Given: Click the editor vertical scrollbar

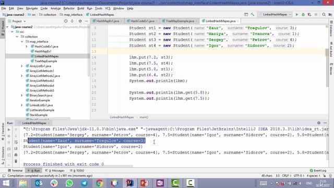Looking at the screenshot, I should click(327, 67).
